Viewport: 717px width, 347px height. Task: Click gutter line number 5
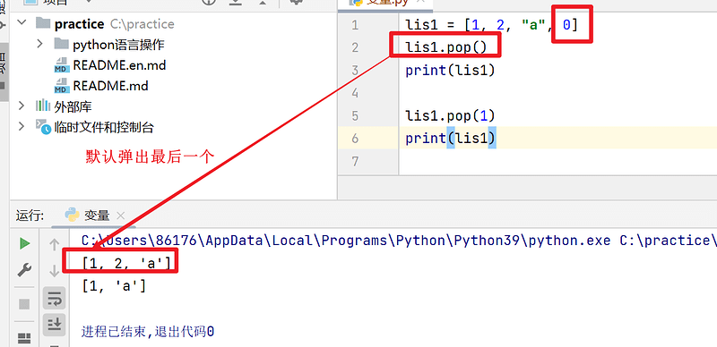coord(355,116)
